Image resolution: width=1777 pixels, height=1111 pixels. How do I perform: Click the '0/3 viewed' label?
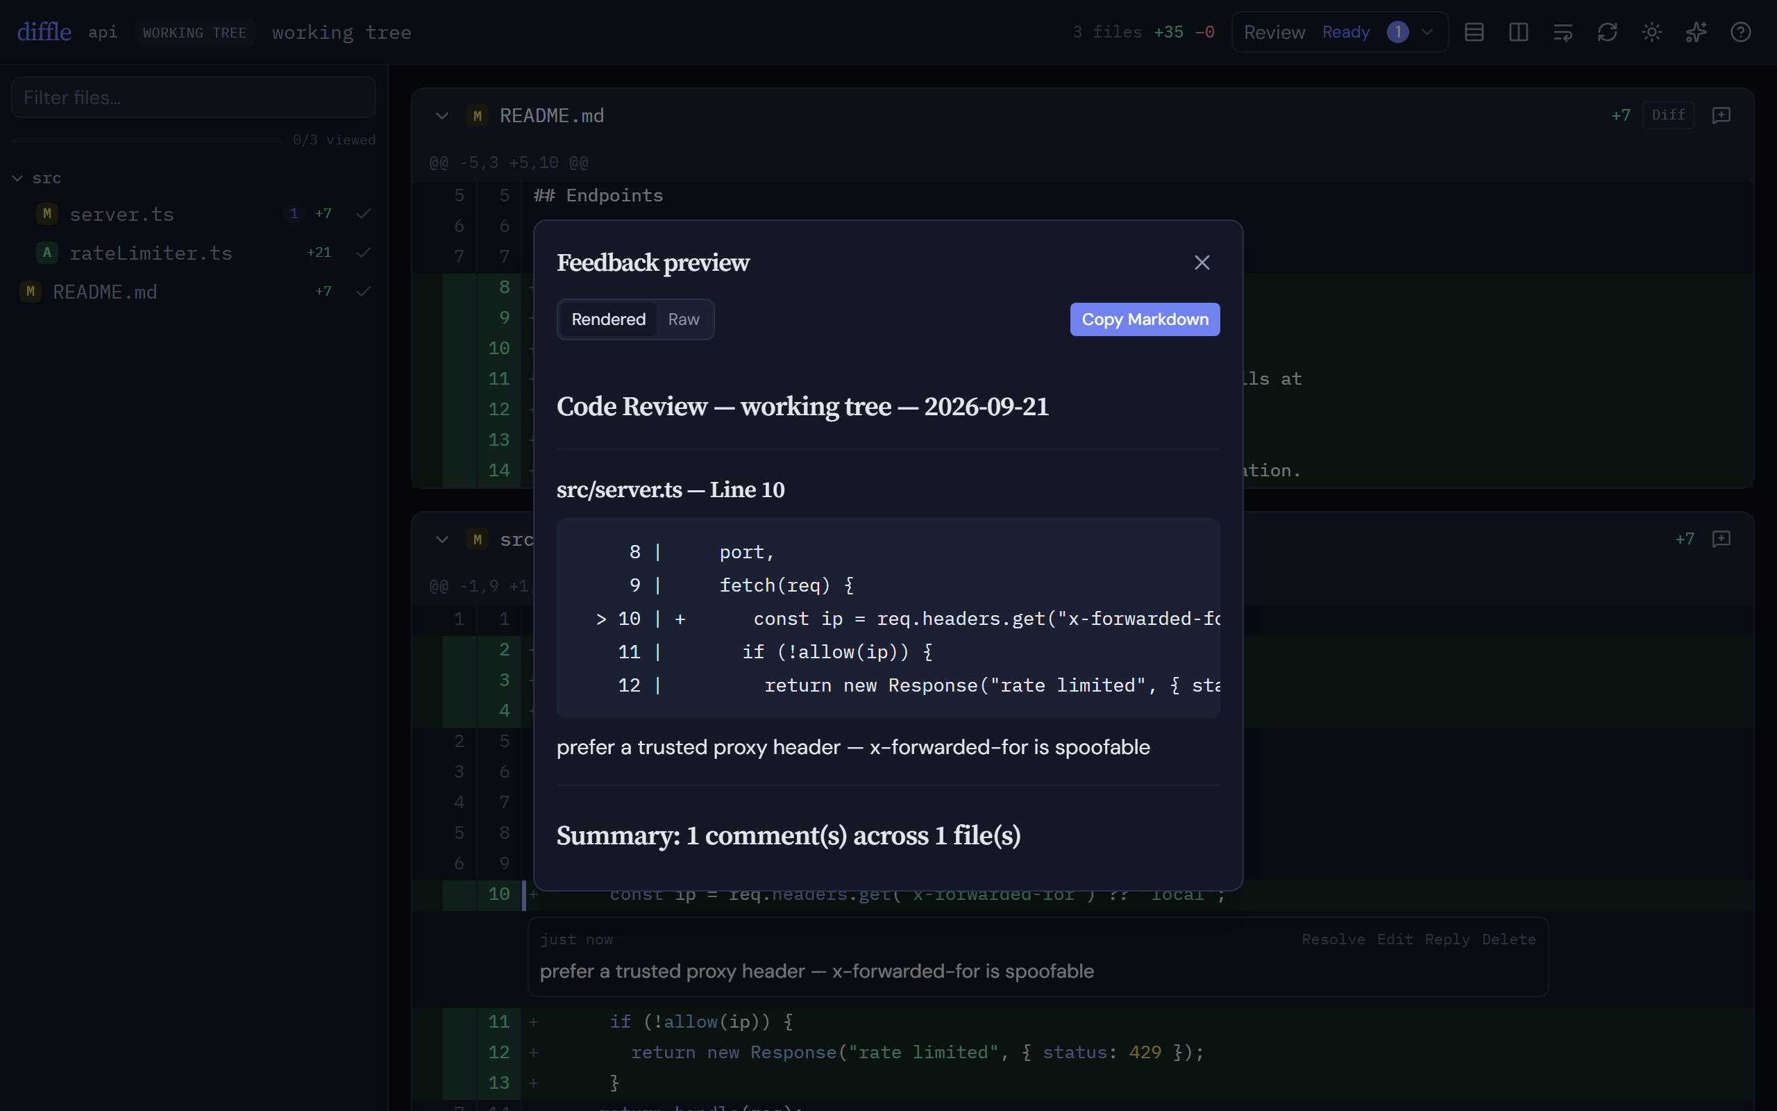pyautogui.click(x=334, y=140)
